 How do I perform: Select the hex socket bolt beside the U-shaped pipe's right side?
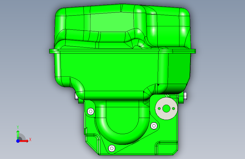pos(154,126)
